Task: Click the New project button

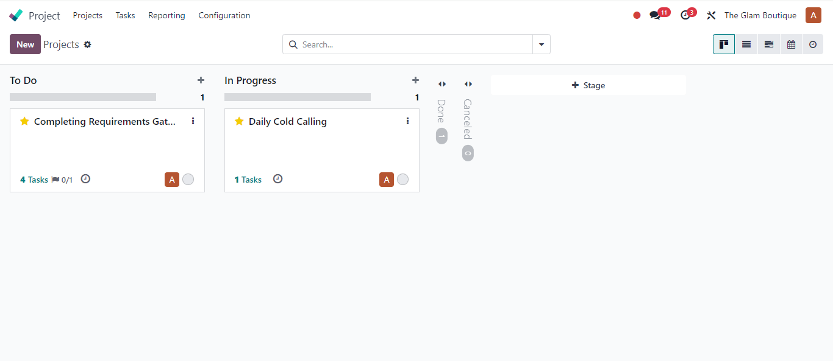Action: [25, 44]
